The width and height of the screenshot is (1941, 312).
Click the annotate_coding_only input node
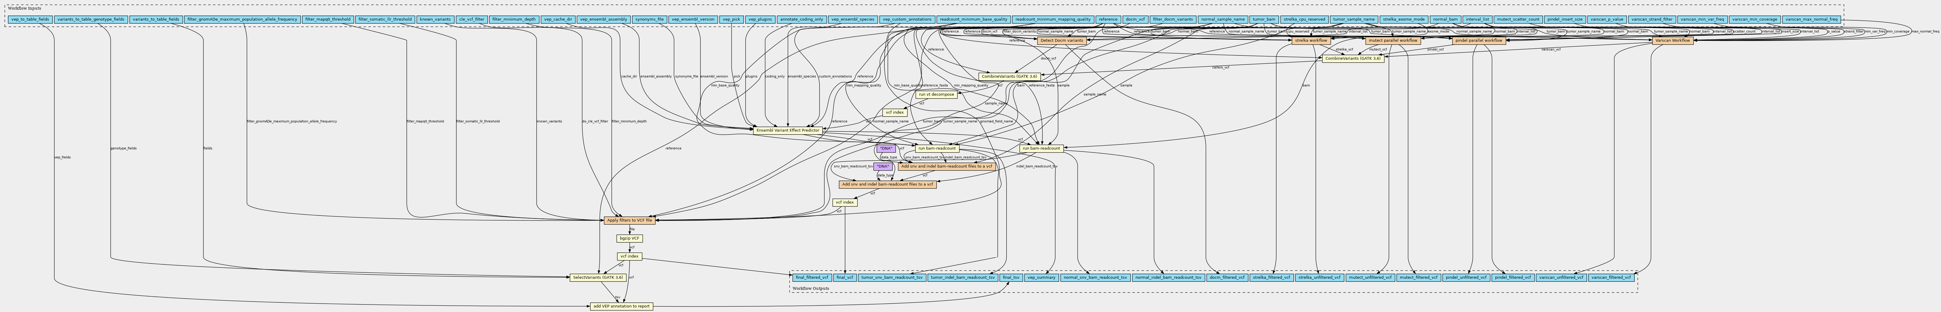pyautogui.click(x=802, y=19)
